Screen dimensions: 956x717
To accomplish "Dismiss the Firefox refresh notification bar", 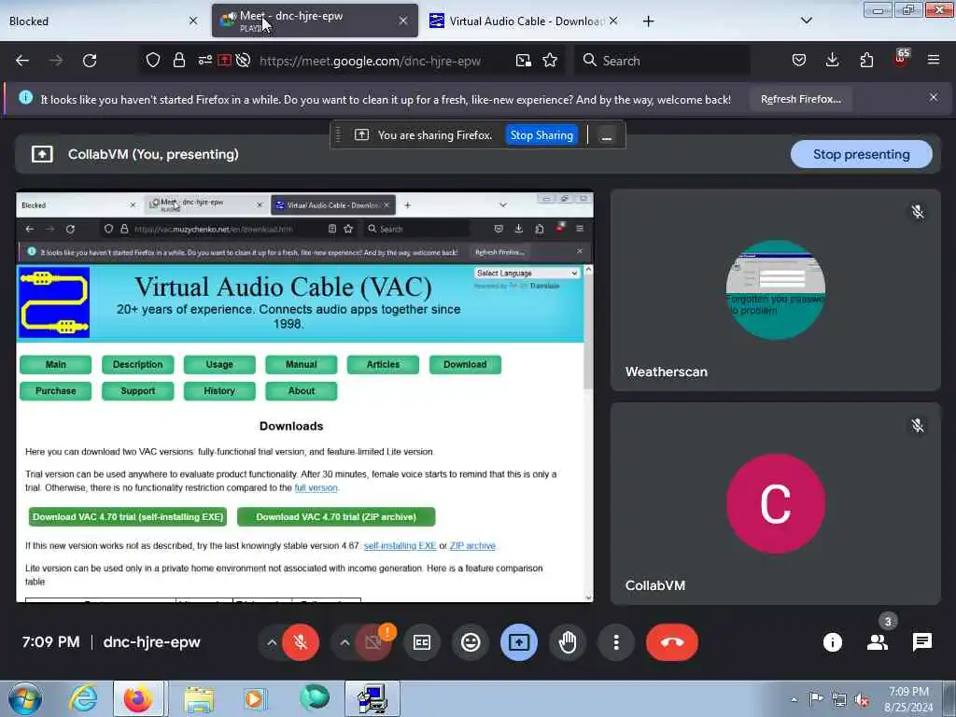I will coord(933,97).
